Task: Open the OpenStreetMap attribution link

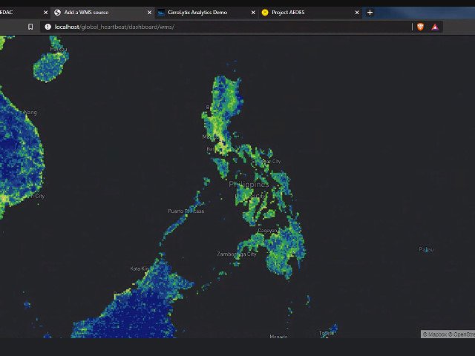Action: pos(462,334)
